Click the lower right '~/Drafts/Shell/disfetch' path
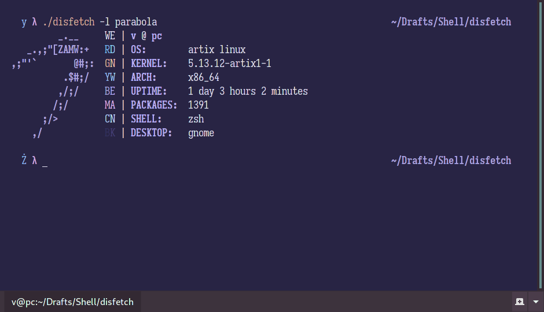Image resolution: width=544 pixels, height=312 pixels. pyautogui.click(x=451, y=160)
